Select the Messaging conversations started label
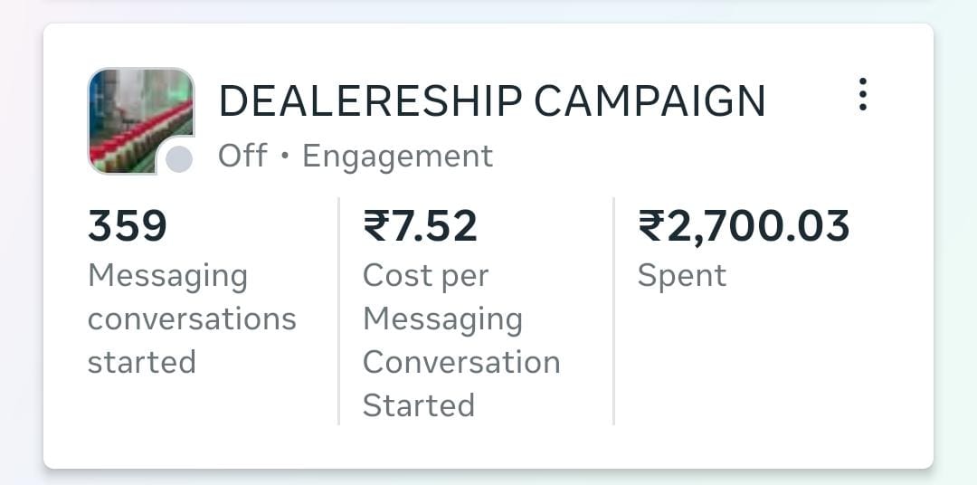The width and height of the screenshot is (977, 485). (191, 319)
